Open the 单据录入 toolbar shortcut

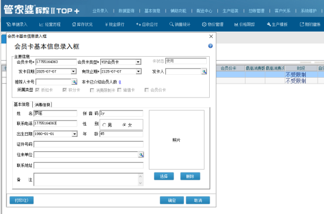[17, 25]
